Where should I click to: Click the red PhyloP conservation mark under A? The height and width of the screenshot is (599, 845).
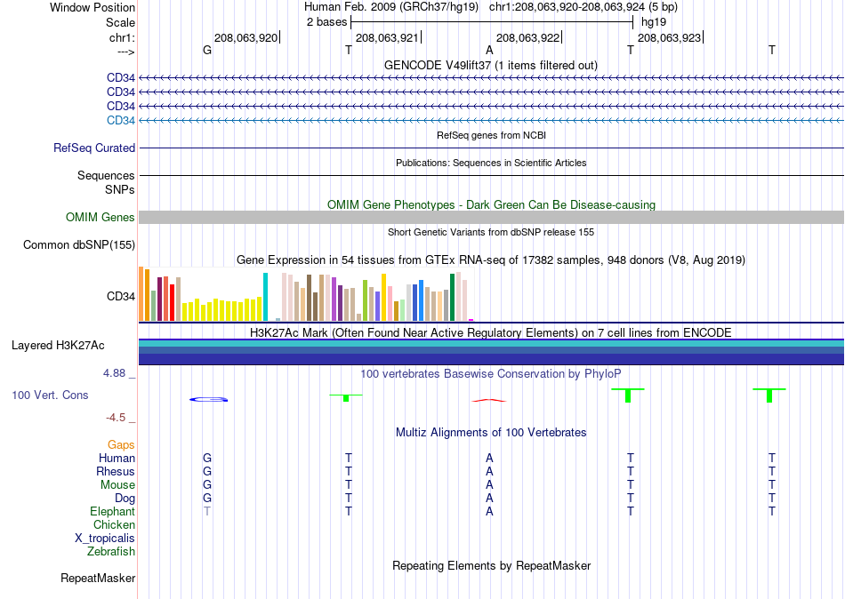(x=489, y=400)
